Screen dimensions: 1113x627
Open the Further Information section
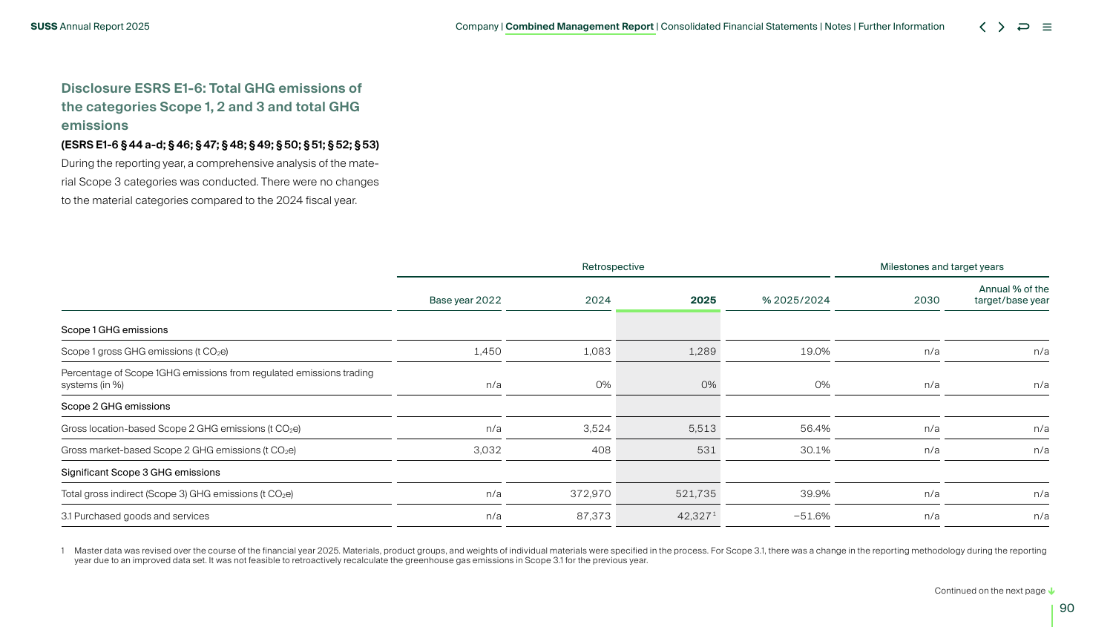902,27
